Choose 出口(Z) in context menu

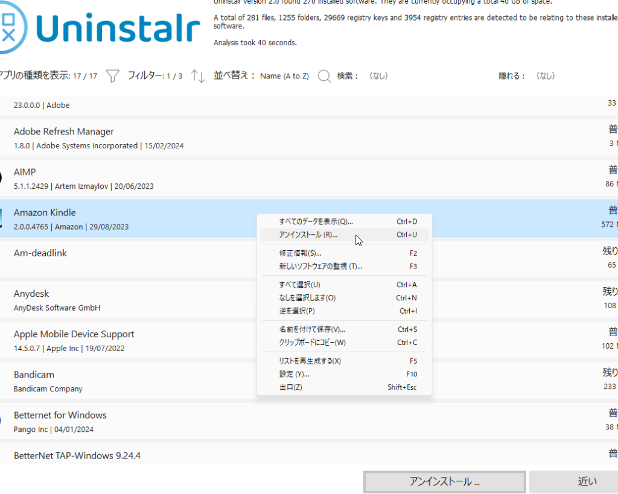point(344,387)
